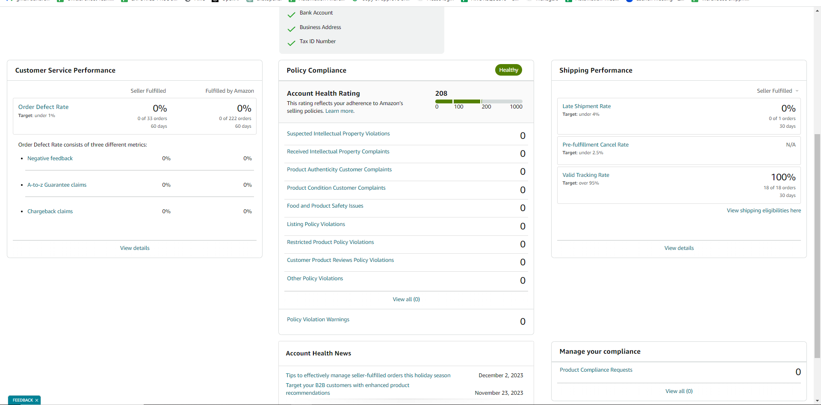Open Food and Product Safety Issues
The height and width of the screenshot is (405, 821).
325,206
